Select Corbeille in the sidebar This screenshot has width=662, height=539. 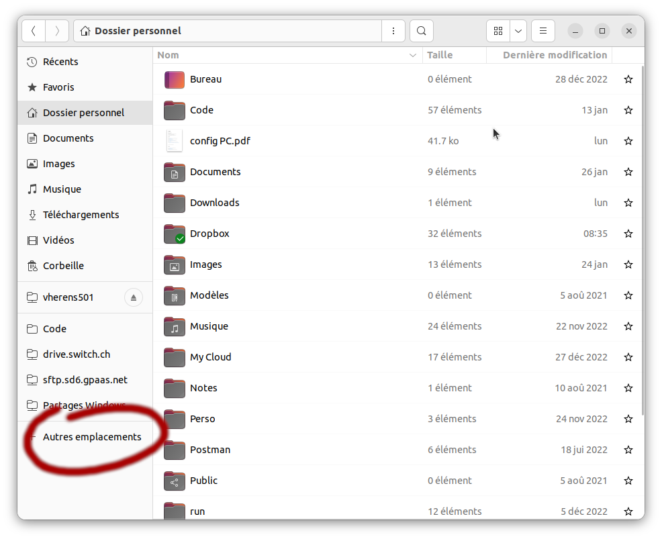point(63,266)
